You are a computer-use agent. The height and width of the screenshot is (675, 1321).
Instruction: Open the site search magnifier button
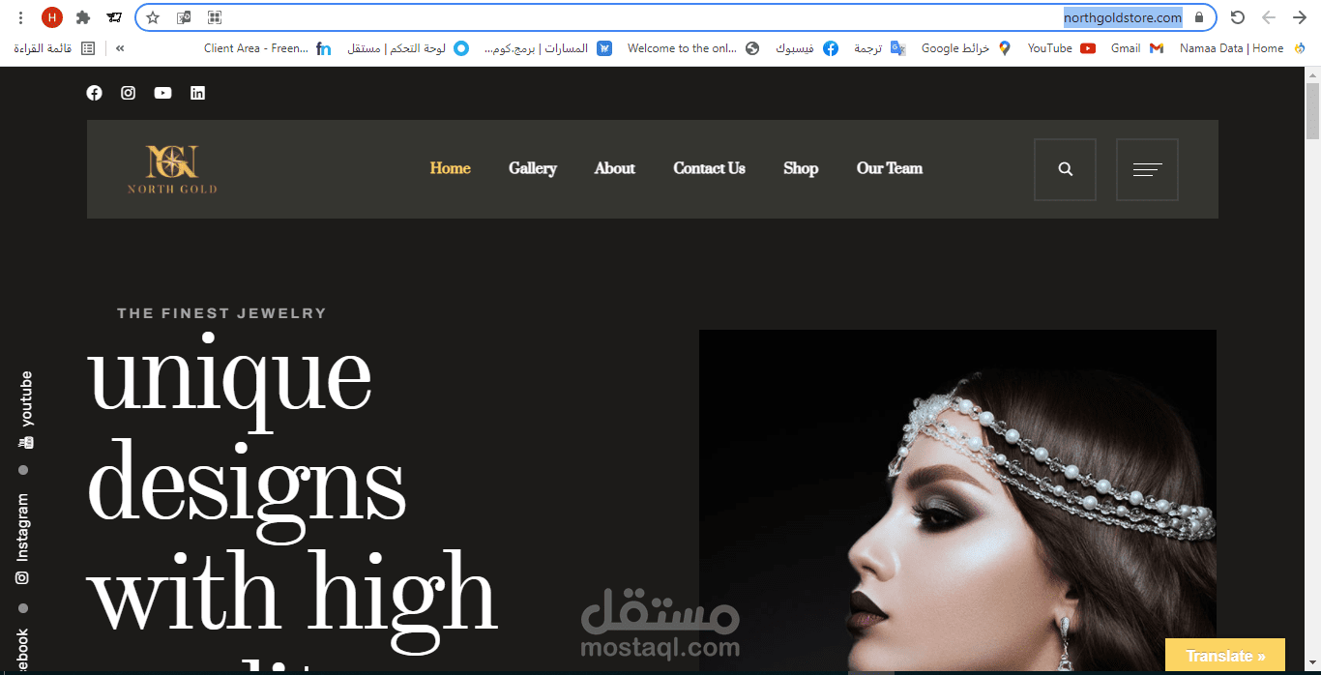click(x=1065, y=169)
